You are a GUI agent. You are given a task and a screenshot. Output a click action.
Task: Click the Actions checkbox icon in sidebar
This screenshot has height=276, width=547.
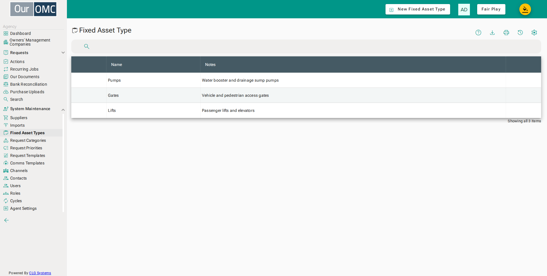[x=6, y=62]
